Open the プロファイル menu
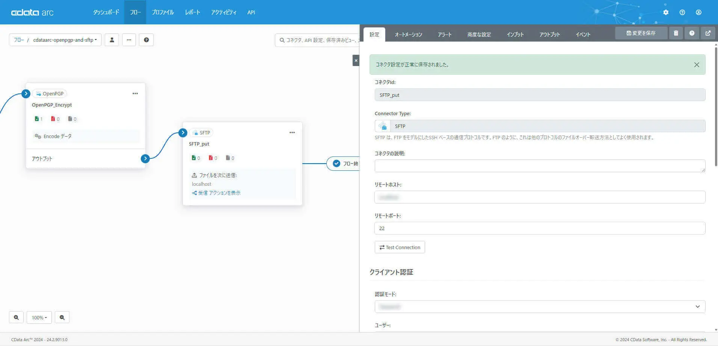Image resolution: width=718 pixels, height=346 pixels. point(163,12)
